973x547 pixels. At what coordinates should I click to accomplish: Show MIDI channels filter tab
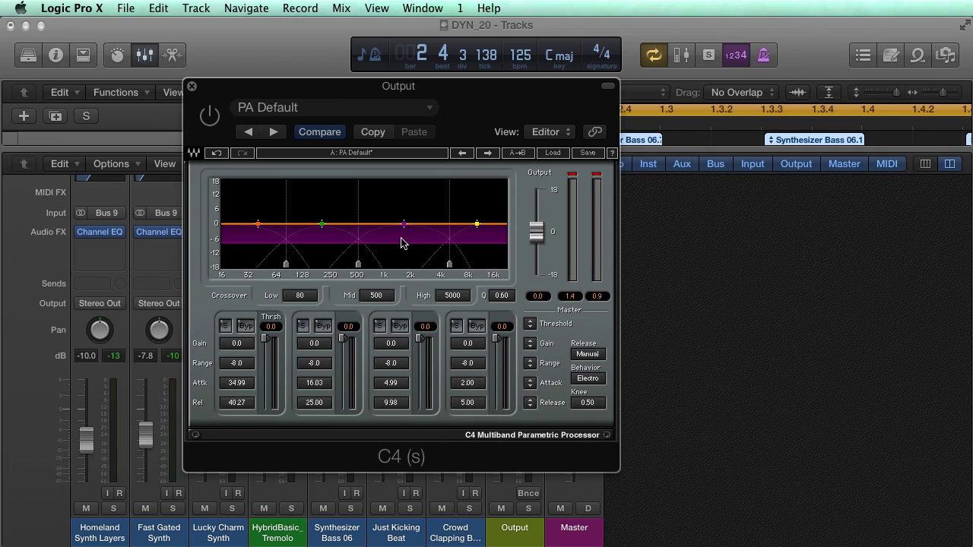point(886,163)
